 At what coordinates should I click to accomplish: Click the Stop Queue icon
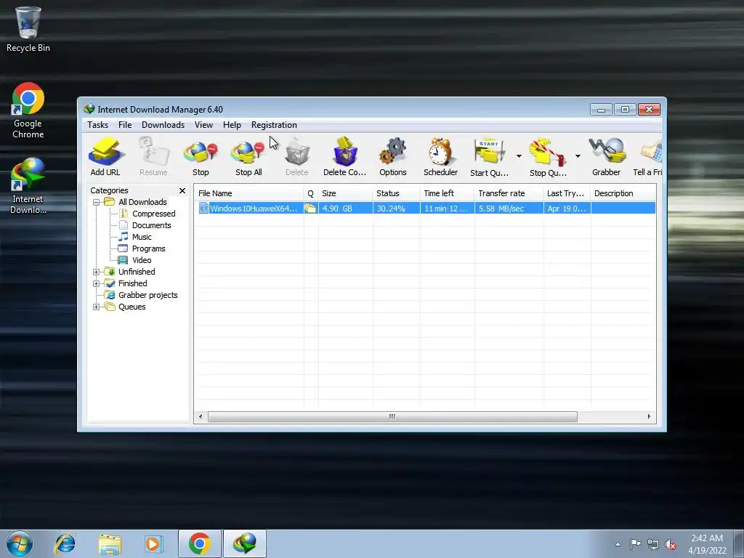coord(548,157)
